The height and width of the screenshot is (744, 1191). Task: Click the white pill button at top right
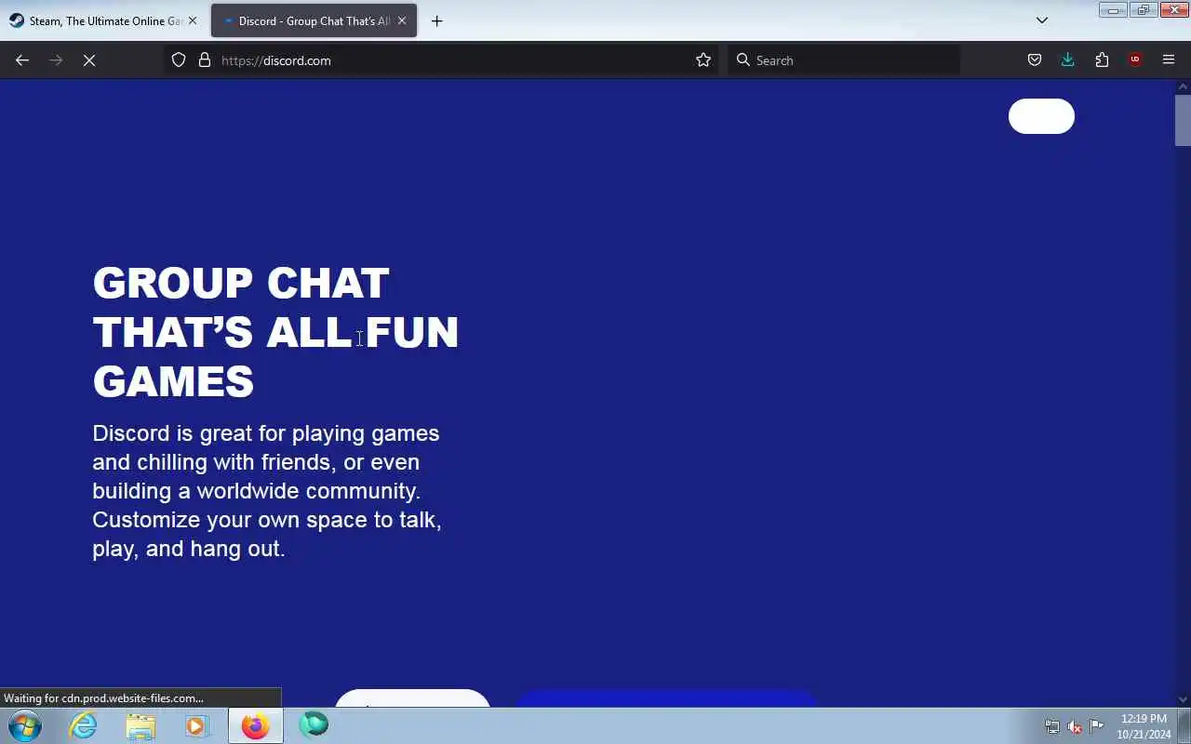pyautogui.click(x=1041, y=116)
